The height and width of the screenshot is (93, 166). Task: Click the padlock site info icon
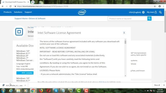click(x=15, y=6)
